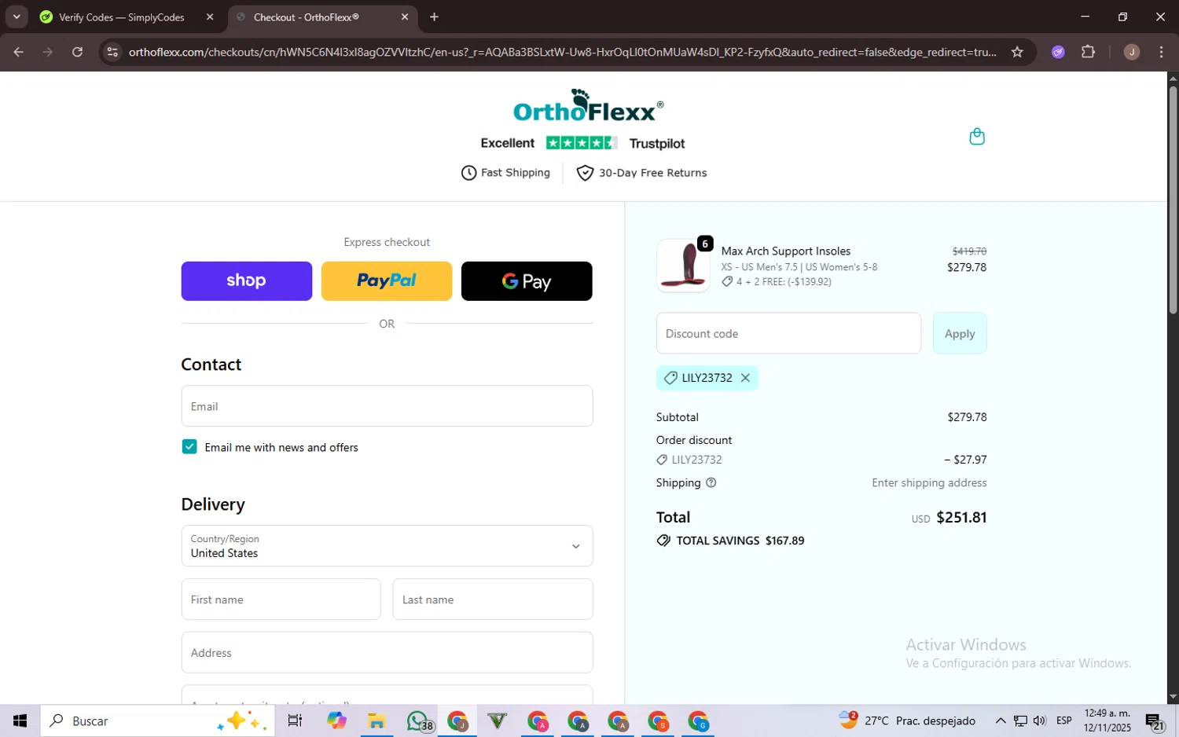The image size is (1179, 737).
Task: Click the shipping help question mark icon
Action: click(x=711, y=483)
